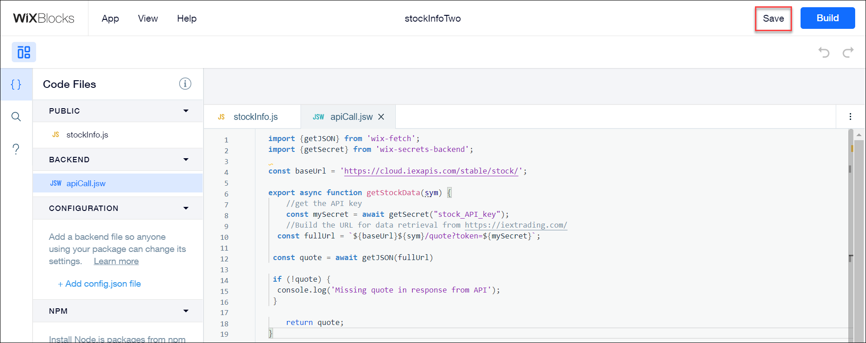
Task: Open the editor more options menu
Action: [850, 117]
